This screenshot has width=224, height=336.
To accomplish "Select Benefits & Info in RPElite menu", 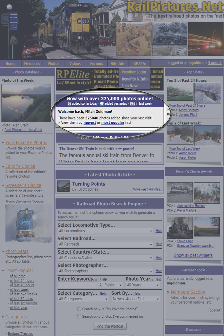I will pos(134,79).
